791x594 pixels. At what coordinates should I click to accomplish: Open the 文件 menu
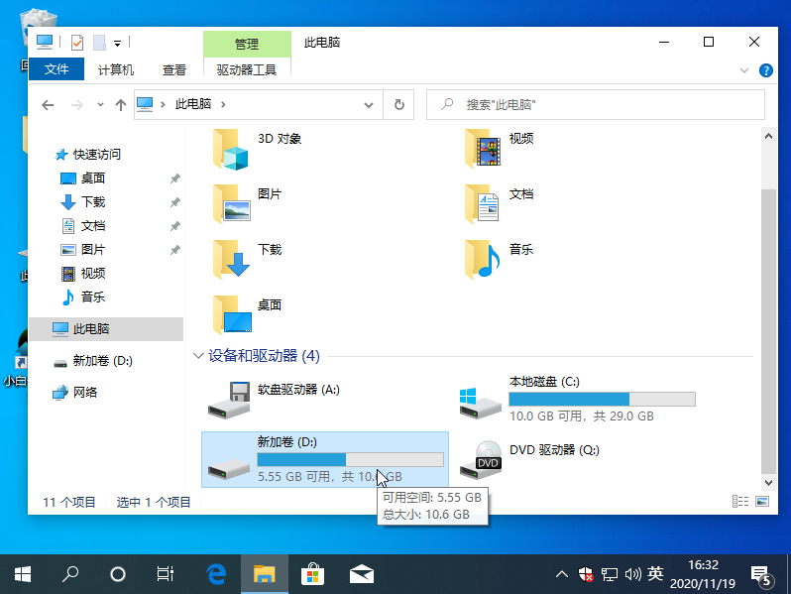click(56, 69)
